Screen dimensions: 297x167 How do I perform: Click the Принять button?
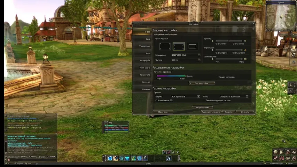229,112
